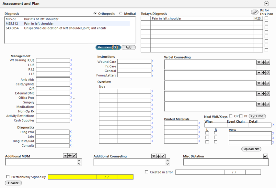Click plus icon for Additional MDM
This screenshot has height=188, width=276.
tap(70, 155)
